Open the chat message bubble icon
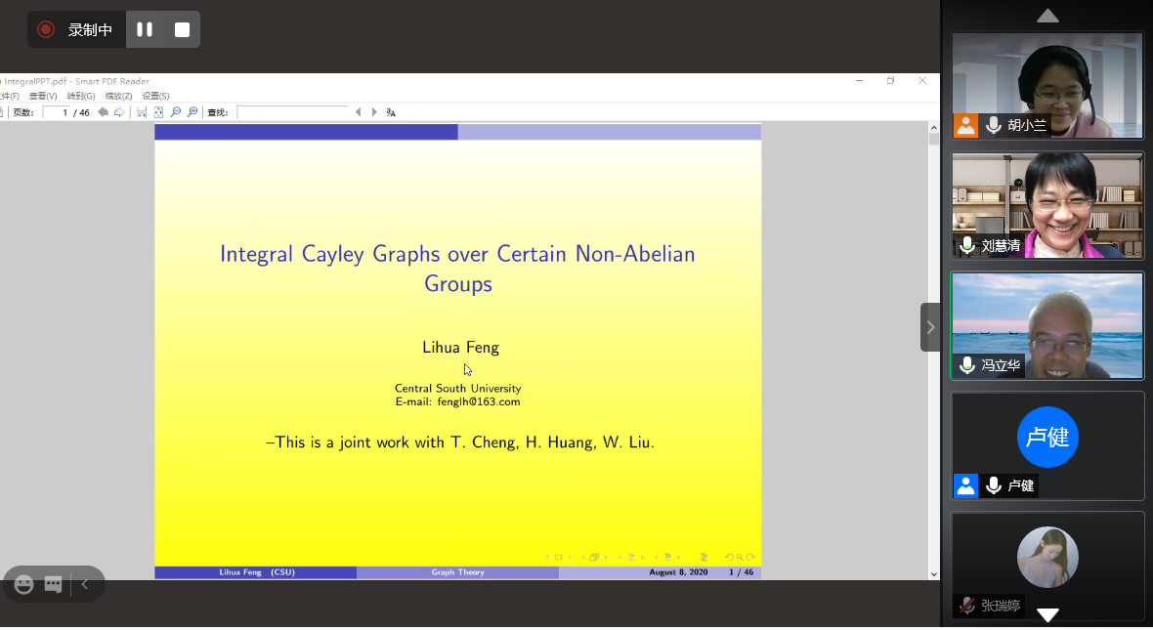The image size is (1153, 630). (x=54, y=584)
